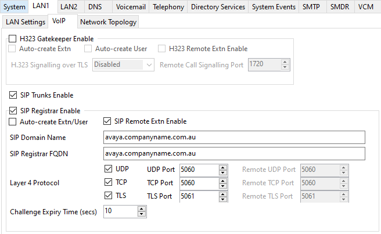Image resolution: width=381 pixels, height=234 pixels.
Task: Click the Layer 4 Protocol label
Action: (34, 183)
